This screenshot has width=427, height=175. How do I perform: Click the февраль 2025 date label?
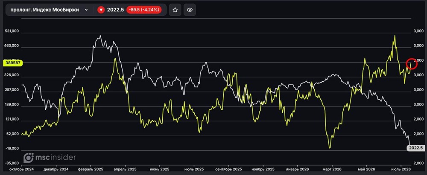tap(91, 169)
